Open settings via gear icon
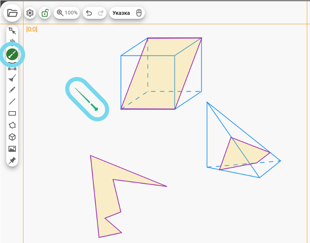This screenshot has width=310, height=243. 30,13
